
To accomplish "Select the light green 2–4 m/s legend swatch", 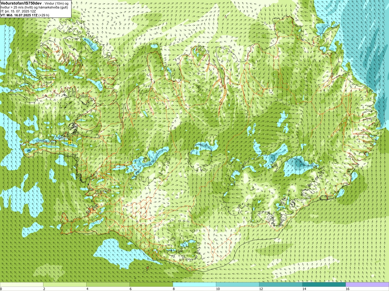I will click(65, 285).
